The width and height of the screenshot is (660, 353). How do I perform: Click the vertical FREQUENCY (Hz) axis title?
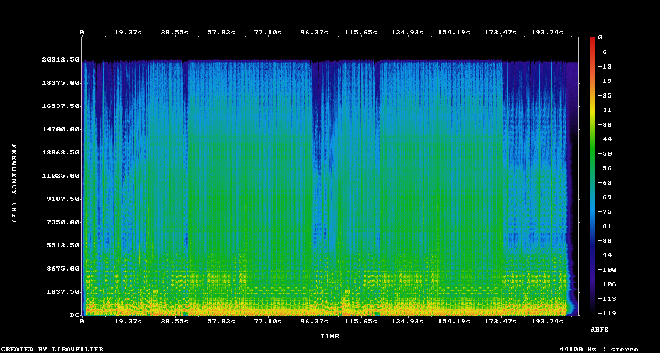(x=15, y=183)
